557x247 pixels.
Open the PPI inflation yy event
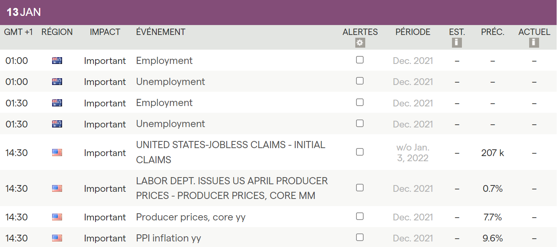point(168,238)
